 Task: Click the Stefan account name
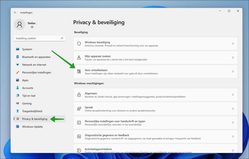click(32, 23)
